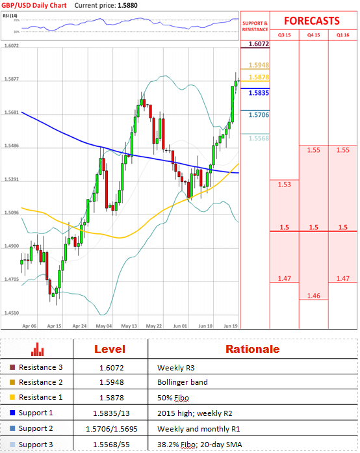Click the 1.6072 resistance level label
Image resolution: width=360 pixels, height=453 pixels.
point(259,44)
